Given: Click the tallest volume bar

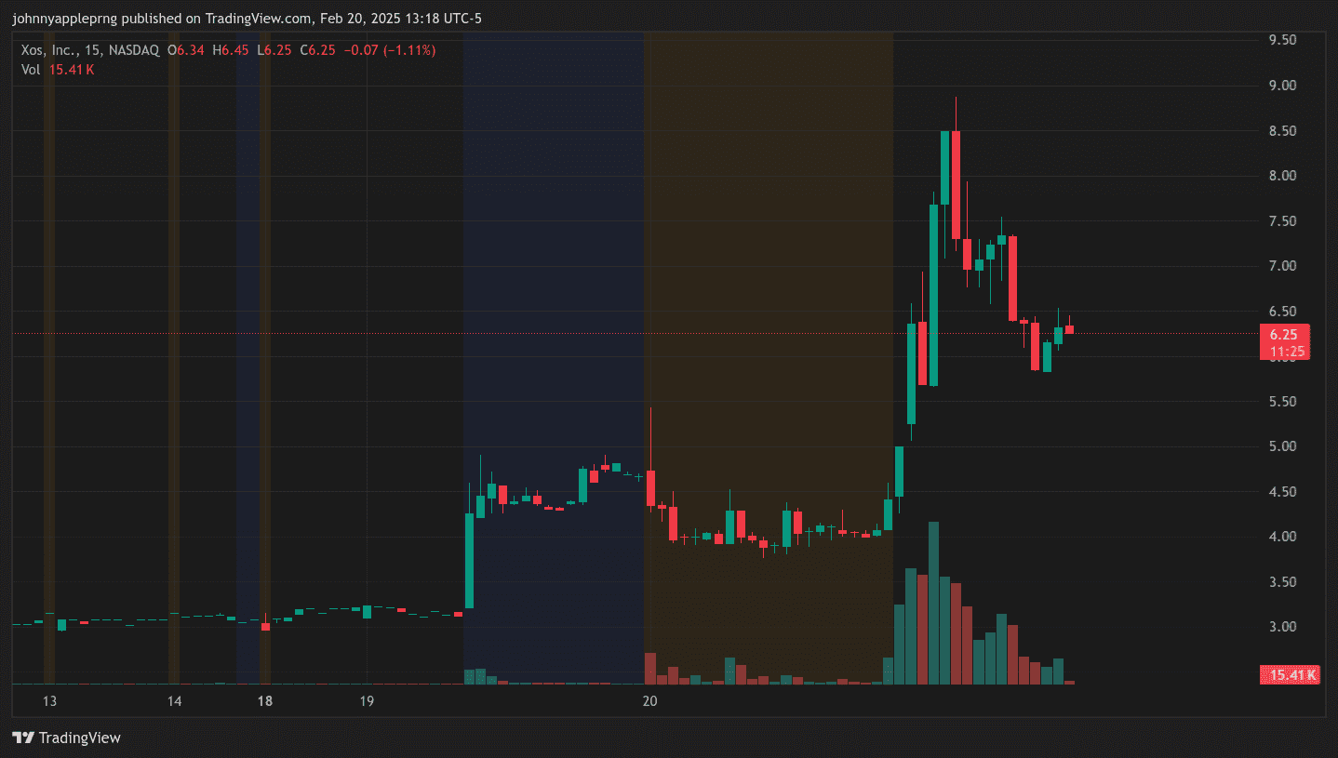Looking at the screenshot, I should pos(933,603).
